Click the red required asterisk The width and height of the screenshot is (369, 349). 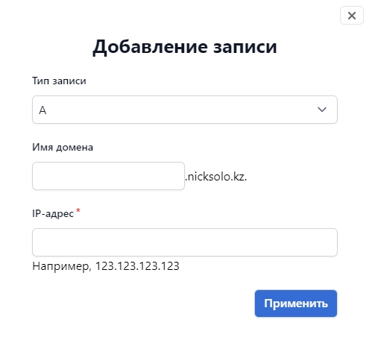click(78, 210)
